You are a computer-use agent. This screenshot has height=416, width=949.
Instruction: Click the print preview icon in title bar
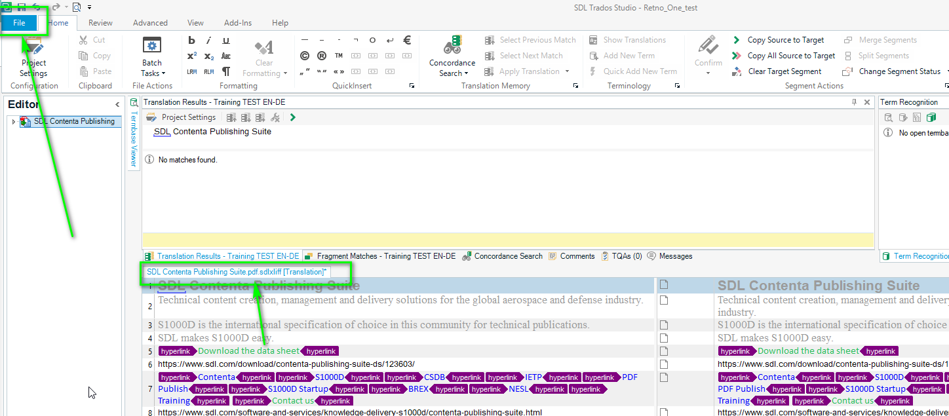tap(76, 7)
